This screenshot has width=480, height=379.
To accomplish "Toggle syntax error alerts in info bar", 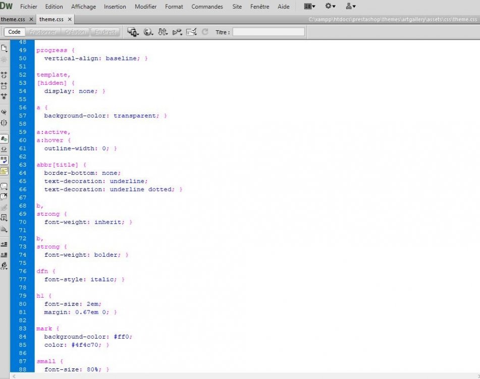I will click(4, 171).
